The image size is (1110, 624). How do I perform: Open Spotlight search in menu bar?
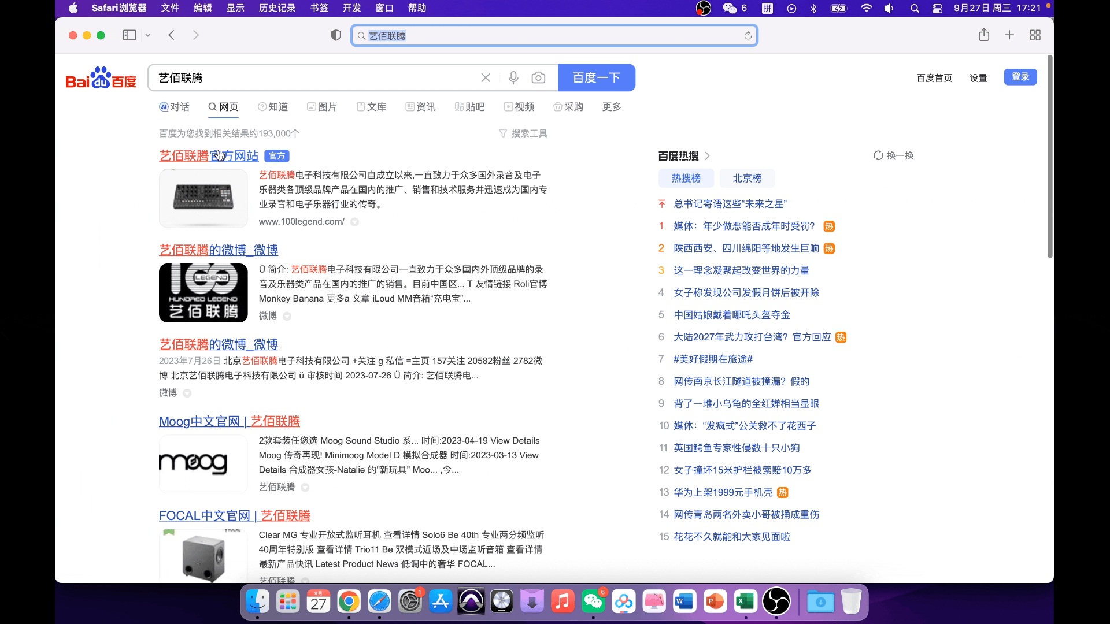coord(915,8)
